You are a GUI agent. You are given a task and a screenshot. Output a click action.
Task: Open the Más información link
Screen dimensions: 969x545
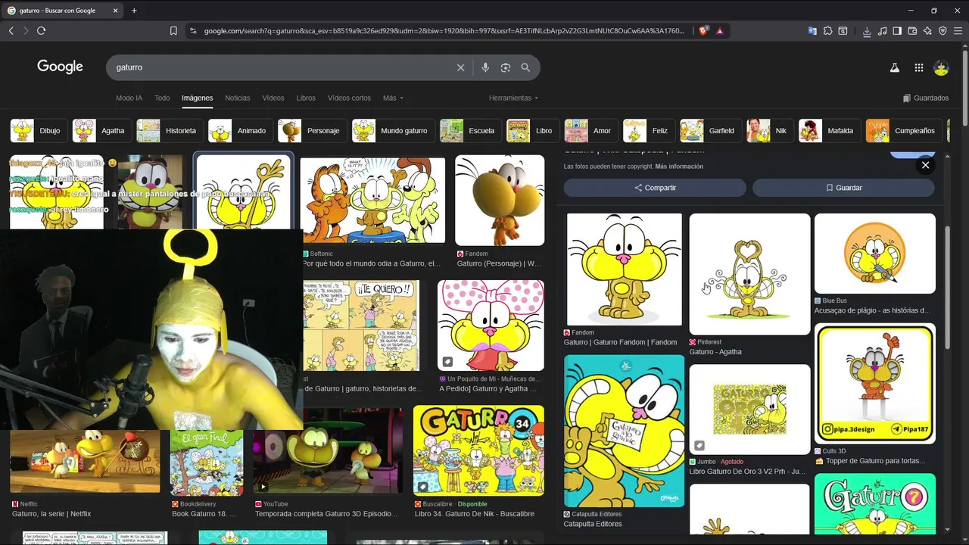coord(679,167)
